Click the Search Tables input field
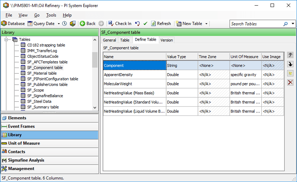The width and height of the screenshot is (297, 182). [256, 24]
